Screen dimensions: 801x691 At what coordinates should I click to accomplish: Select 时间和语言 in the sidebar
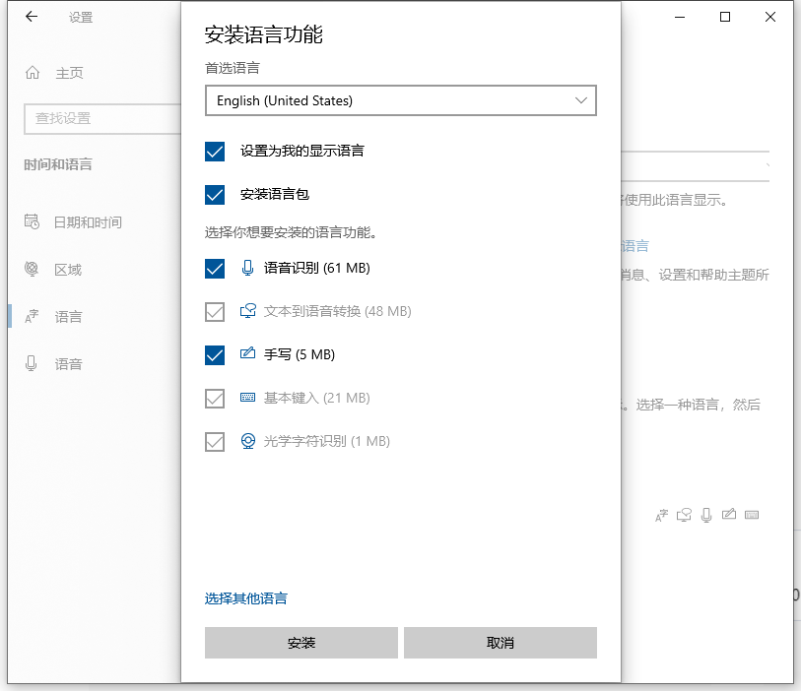57,166
